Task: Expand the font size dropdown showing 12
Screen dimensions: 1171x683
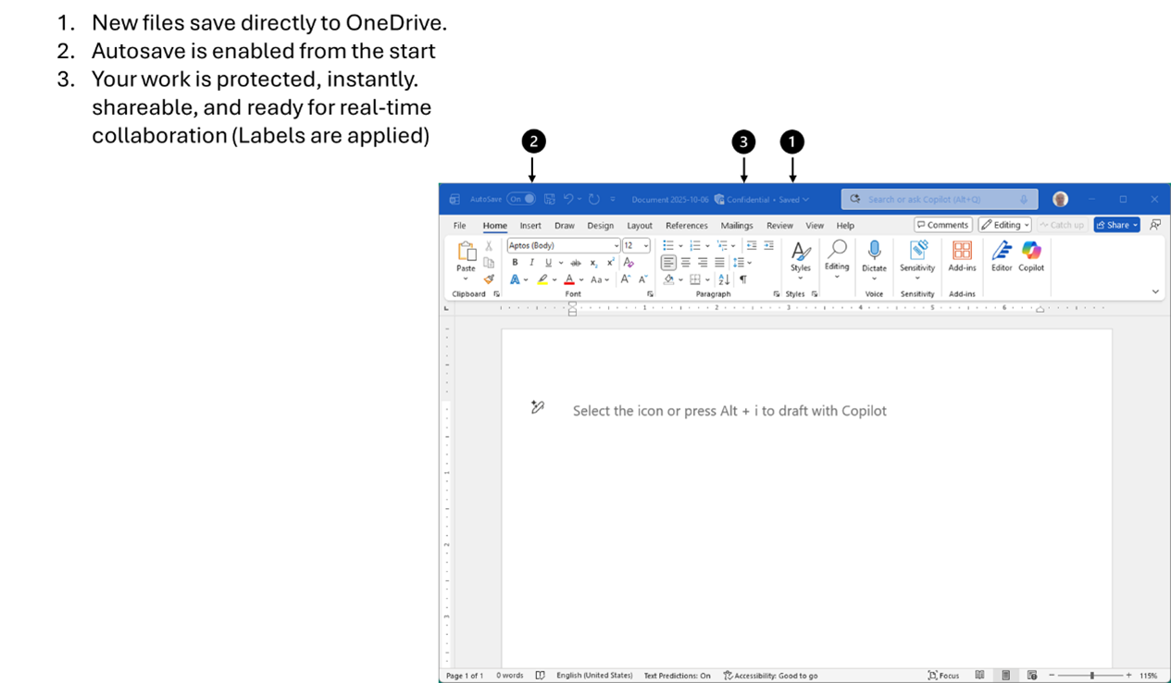Action: coord(646,245)
